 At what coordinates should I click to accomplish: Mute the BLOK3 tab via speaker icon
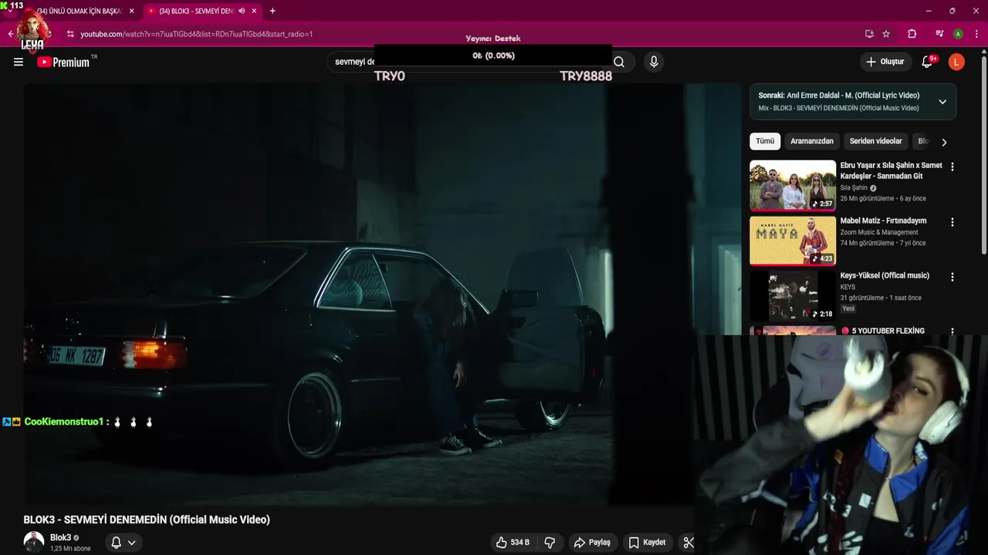[x=242, y=11]
